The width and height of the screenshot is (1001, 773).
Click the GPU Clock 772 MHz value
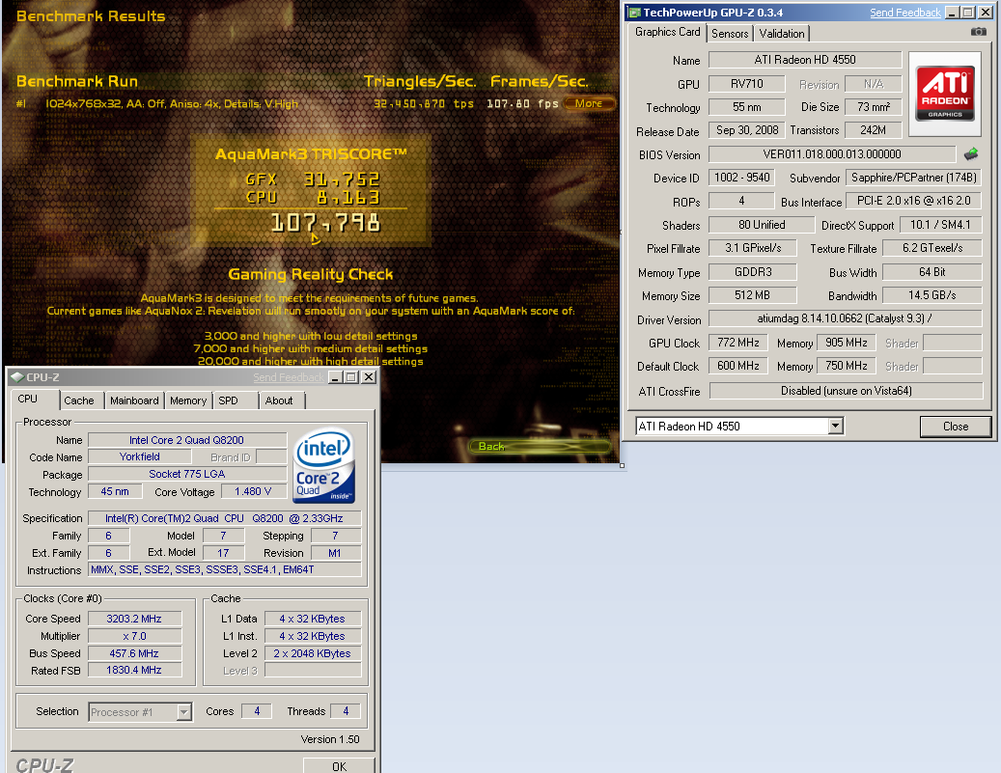pyautogui.click(x=738, y=343)
